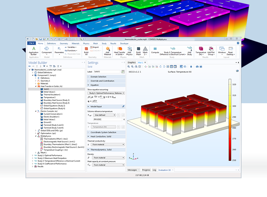This screenshot has width=267, height=197.
Task: Expand Domain Selection section
Action: pyautogui.click(x=106, y=77)
